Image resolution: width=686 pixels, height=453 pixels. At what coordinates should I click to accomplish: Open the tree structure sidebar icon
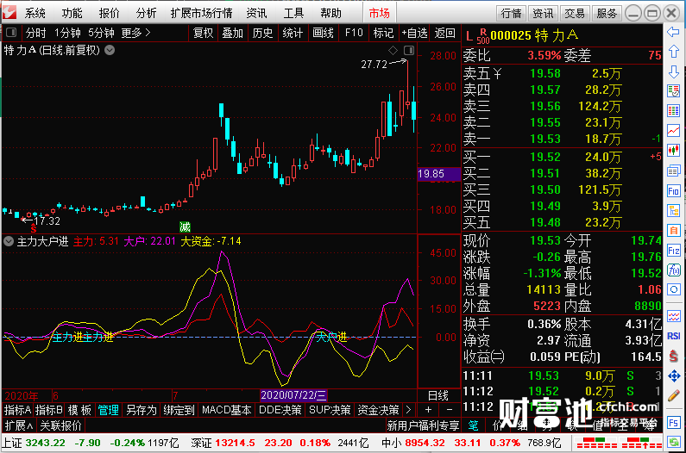coord(673,210)
